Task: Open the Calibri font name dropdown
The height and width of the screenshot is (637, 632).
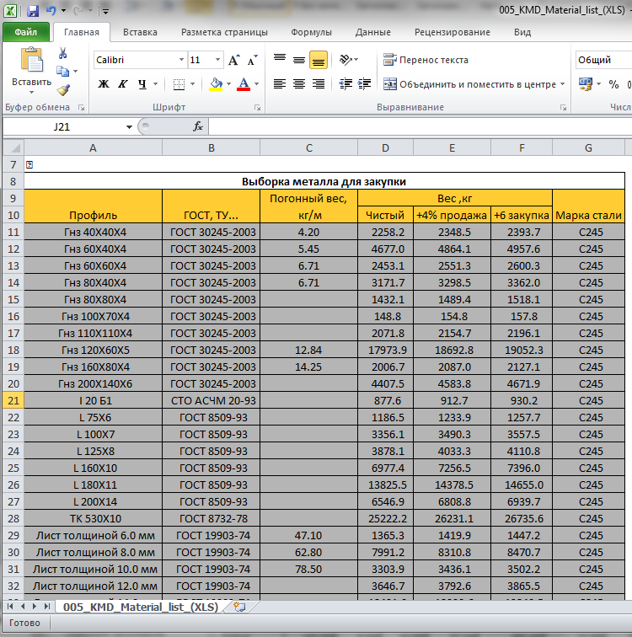Action: (181, 61)
